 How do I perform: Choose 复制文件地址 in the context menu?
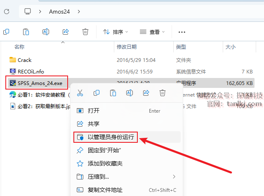click(x=127, y=190)
